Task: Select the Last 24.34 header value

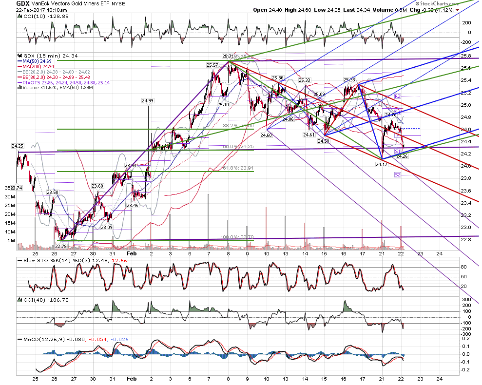Action: pos(357,10)
